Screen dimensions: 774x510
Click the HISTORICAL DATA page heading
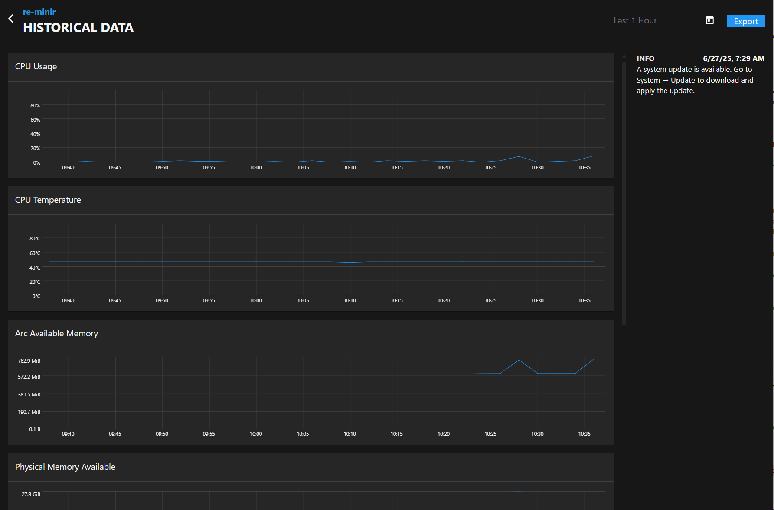click(78, 28)
